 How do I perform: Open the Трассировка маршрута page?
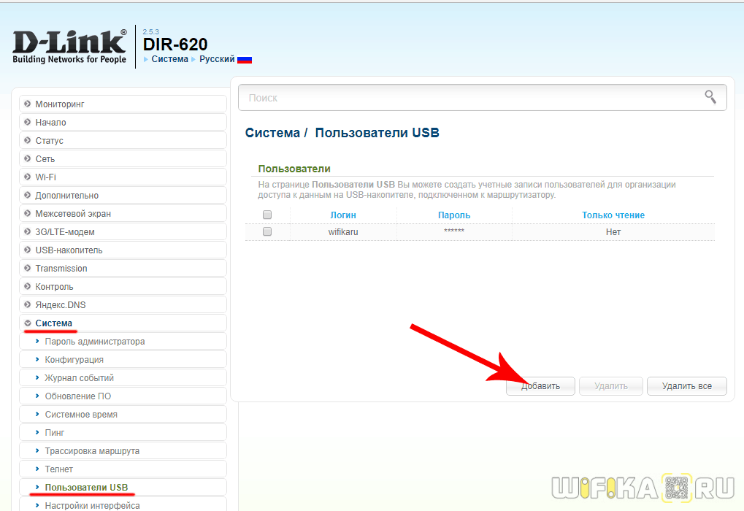click(123, 451)
